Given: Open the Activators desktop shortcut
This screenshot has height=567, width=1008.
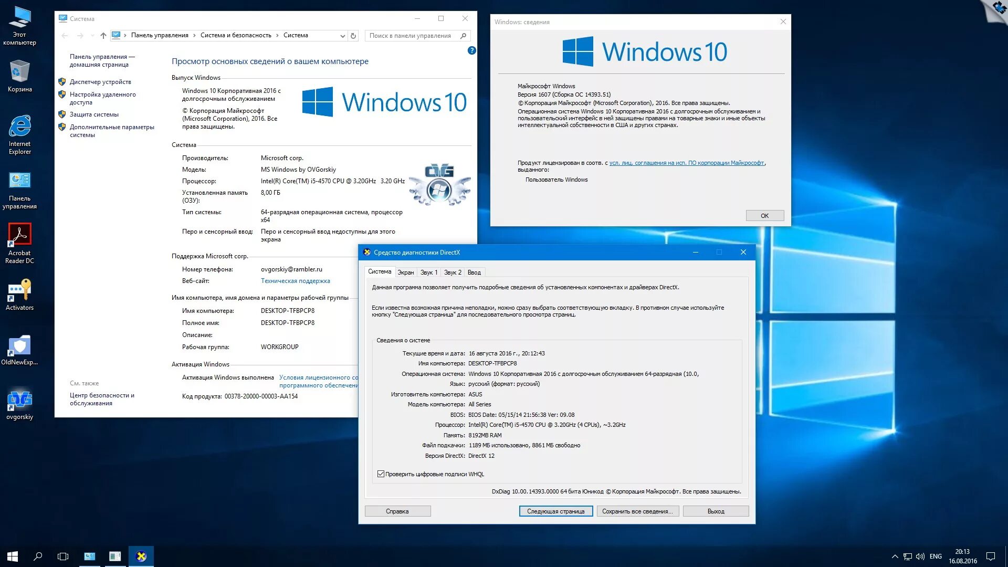Looking at the screenshot, I should (x=19, y=290).
